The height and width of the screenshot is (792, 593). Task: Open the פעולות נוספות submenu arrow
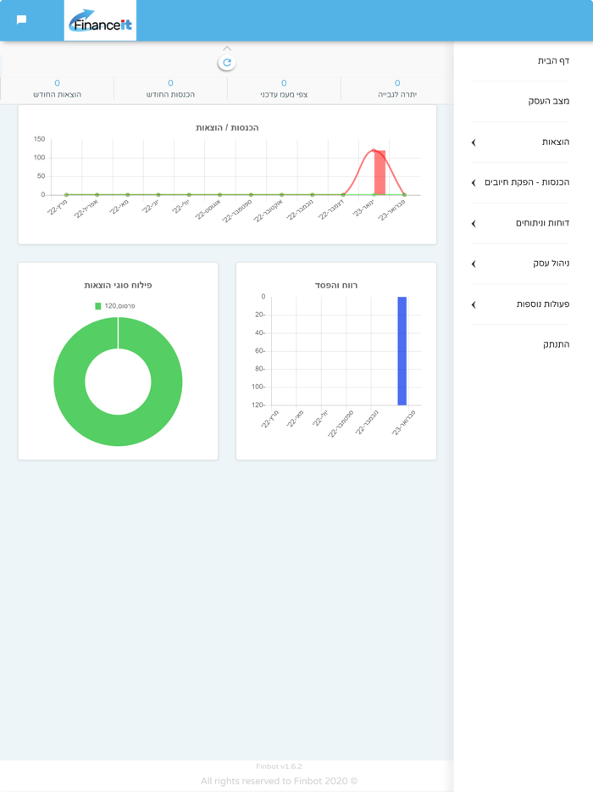pos(474,304)
